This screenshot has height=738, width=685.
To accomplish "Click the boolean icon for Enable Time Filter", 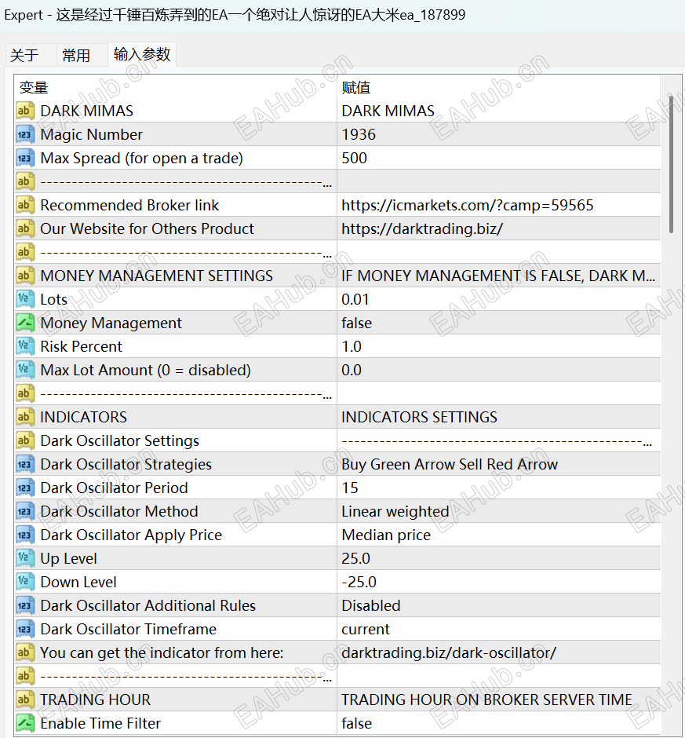I will (25, 723).
